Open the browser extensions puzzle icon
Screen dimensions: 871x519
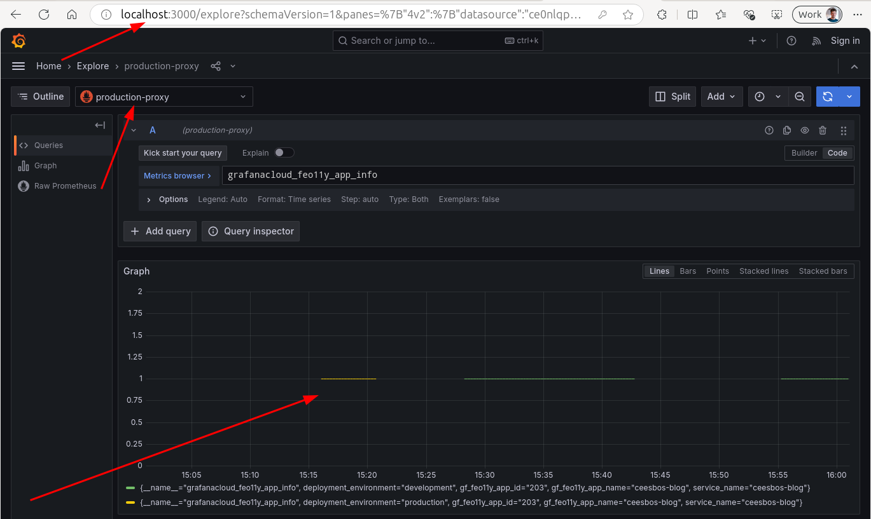pos(662,15)
